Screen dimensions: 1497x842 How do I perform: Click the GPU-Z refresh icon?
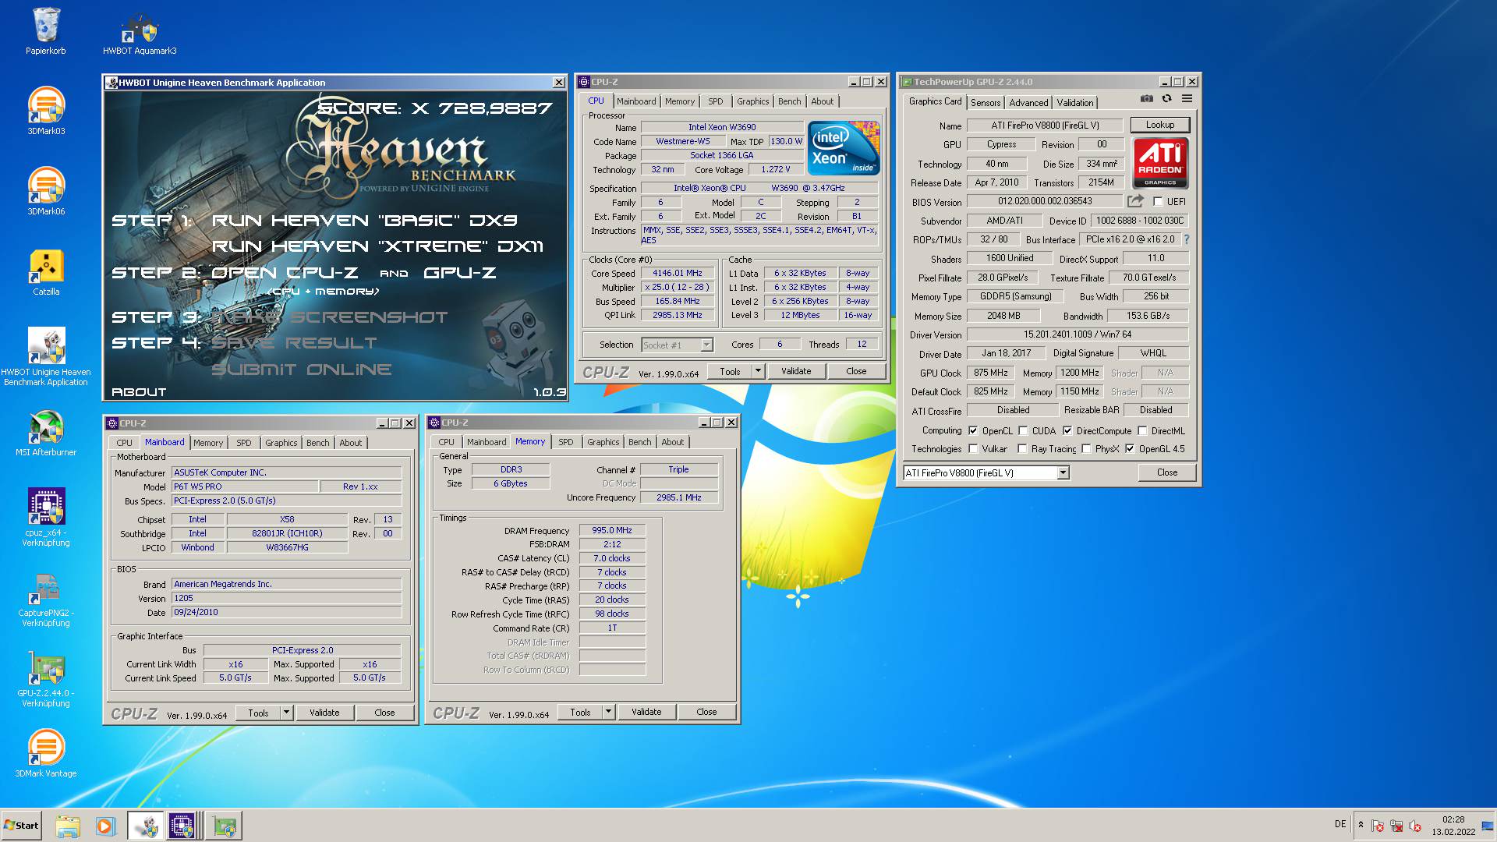coord(1166,99)
